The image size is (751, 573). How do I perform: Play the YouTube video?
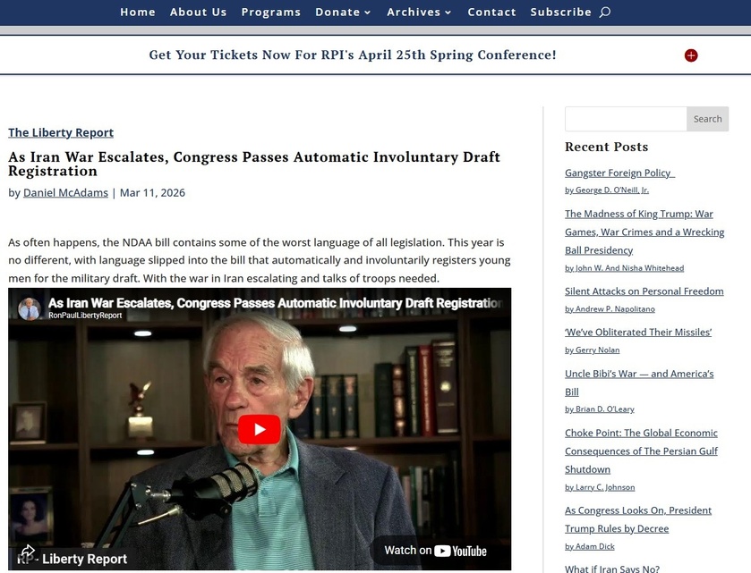[260, 430]
